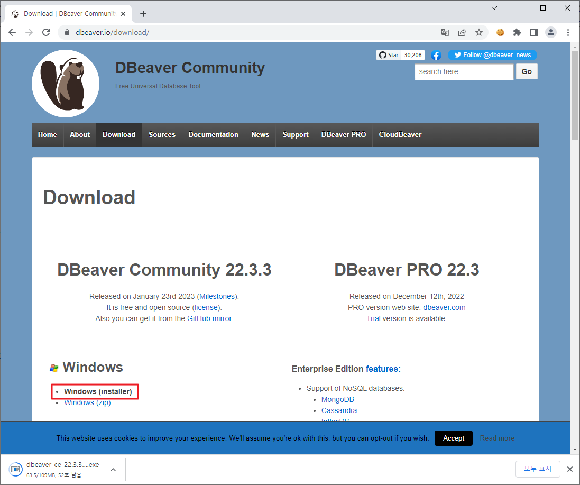Open the Chrome three-dot menu
Viewport: 580px width, 485px height.
pos(568,33)
